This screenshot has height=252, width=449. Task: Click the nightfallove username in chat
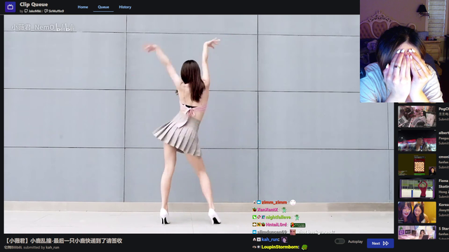tap(279, 217)
